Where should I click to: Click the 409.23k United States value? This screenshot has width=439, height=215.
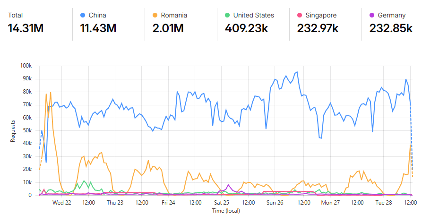point(246,28)
